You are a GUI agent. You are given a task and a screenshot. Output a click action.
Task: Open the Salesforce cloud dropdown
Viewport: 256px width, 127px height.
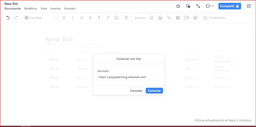tap(209, 6)
